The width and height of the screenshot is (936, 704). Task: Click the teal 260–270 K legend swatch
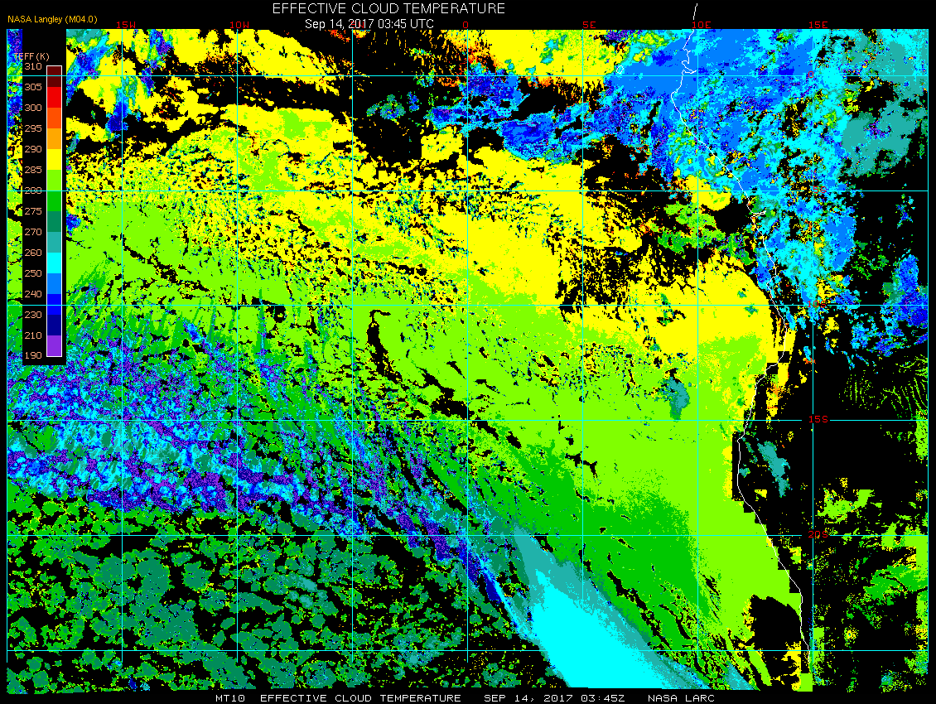(x=55, y=243)
